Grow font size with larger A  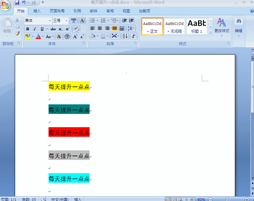(75, 36)
